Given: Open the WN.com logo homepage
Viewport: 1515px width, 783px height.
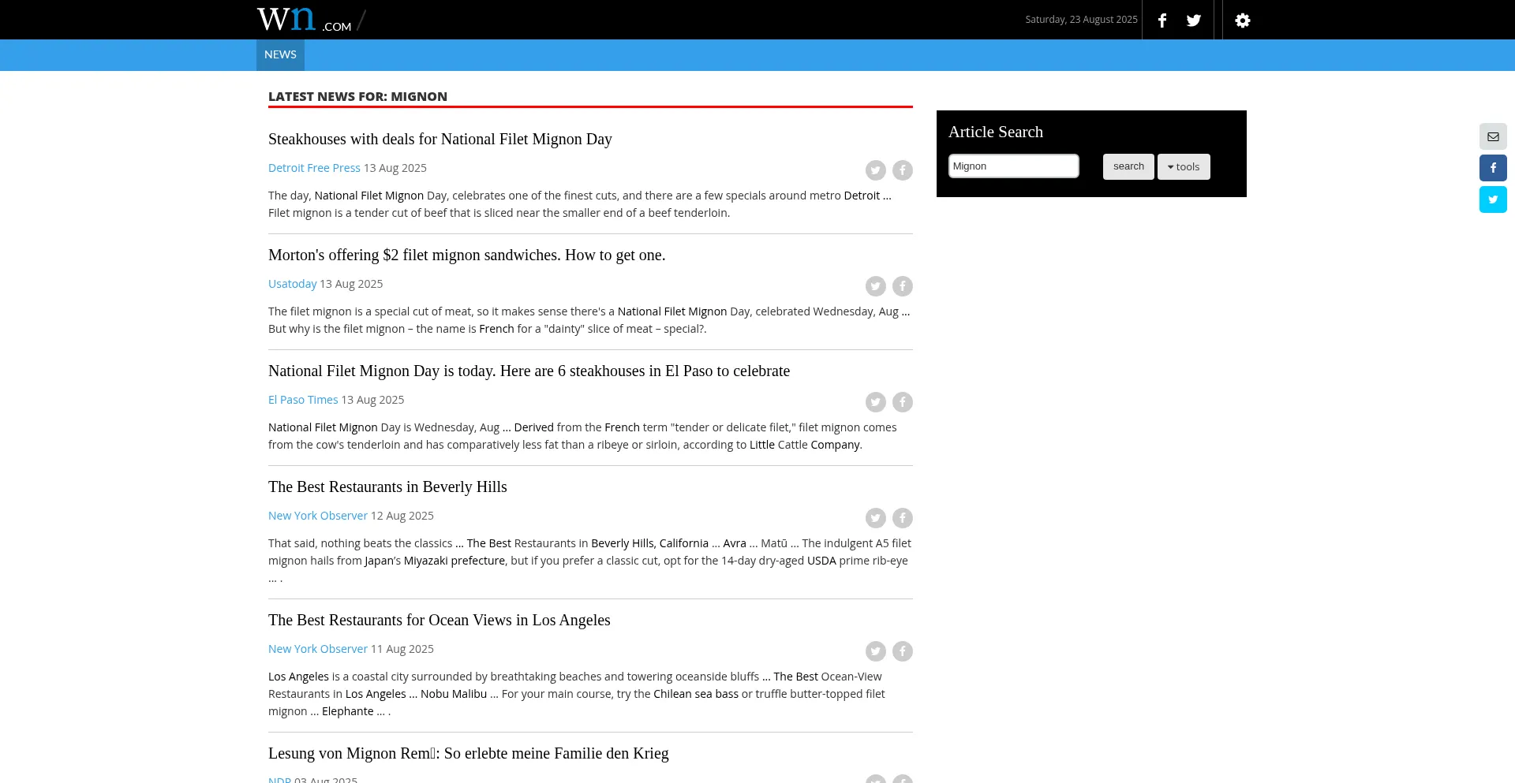Looking at the screenshot, I should pyautogui.click(x=305, y=19).
